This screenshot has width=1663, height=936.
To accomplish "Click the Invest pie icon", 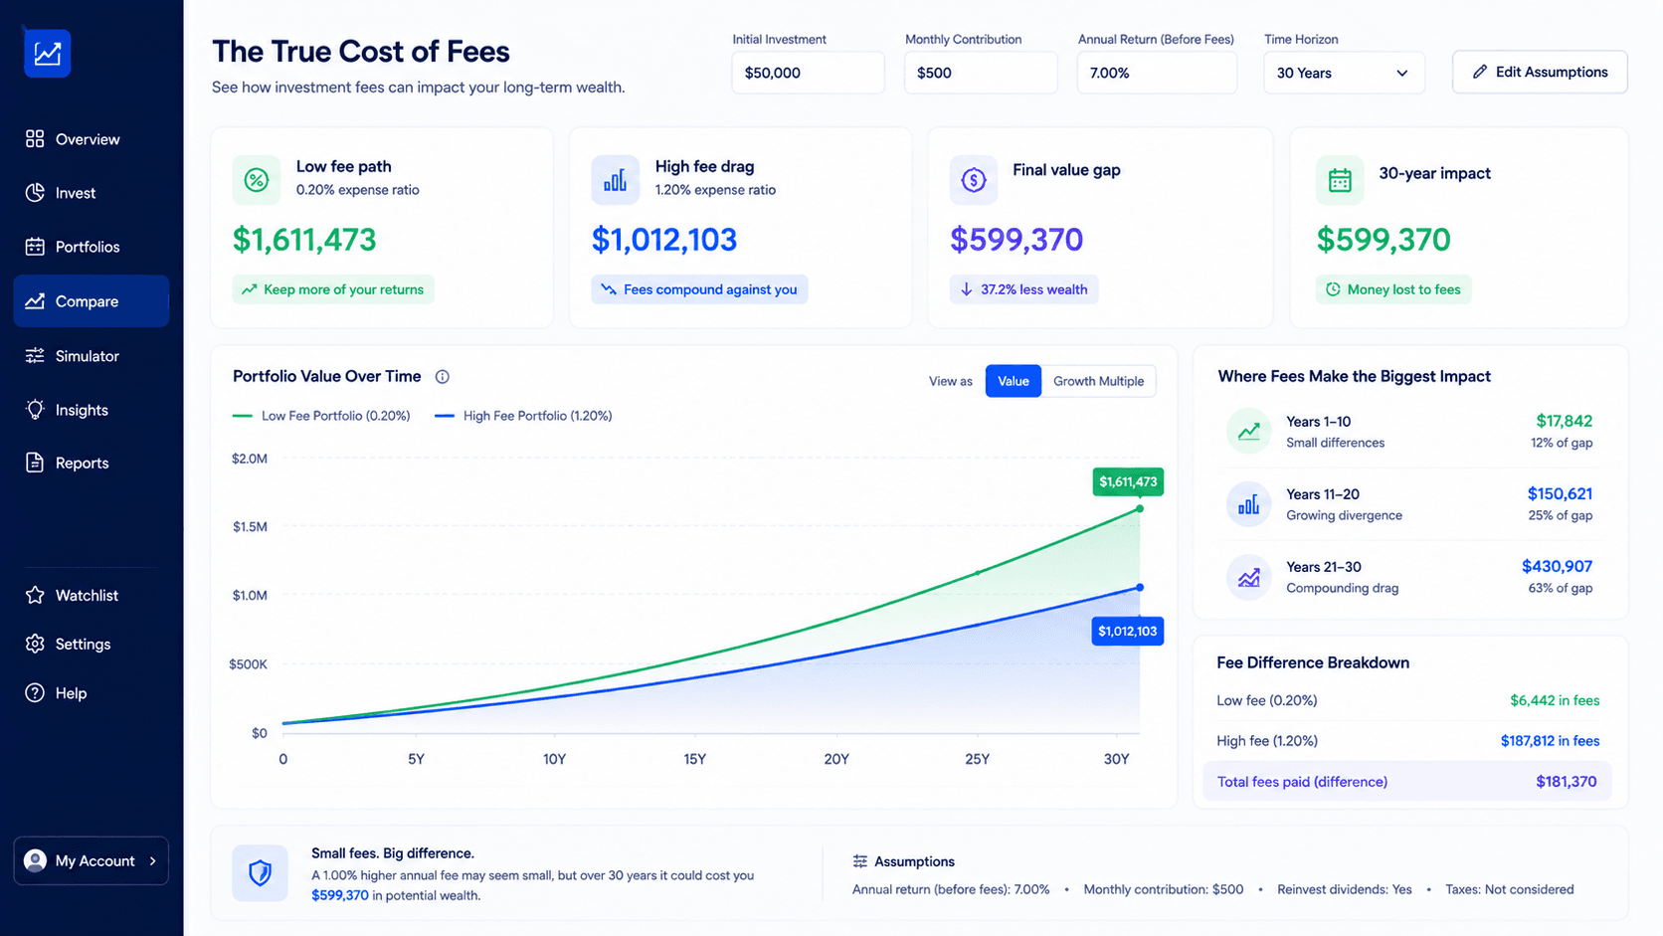I will (35, 193).
